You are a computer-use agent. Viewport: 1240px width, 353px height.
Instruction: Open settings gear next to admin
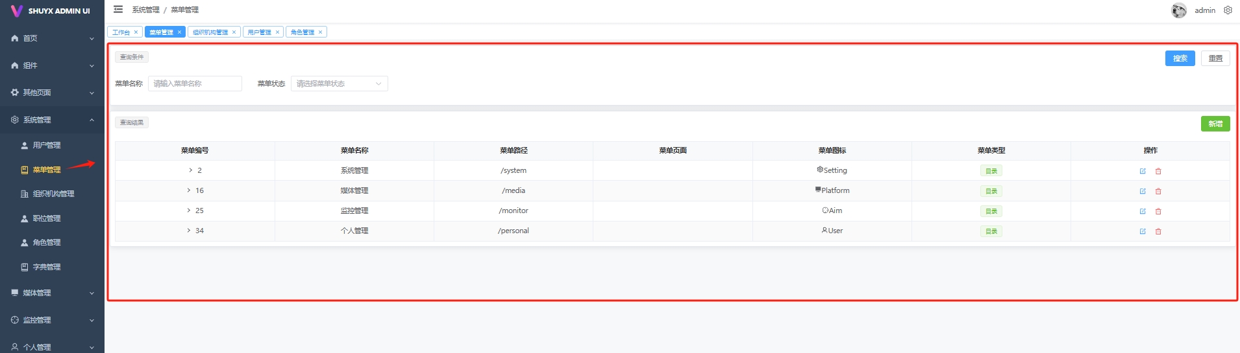coord(1228,10)
